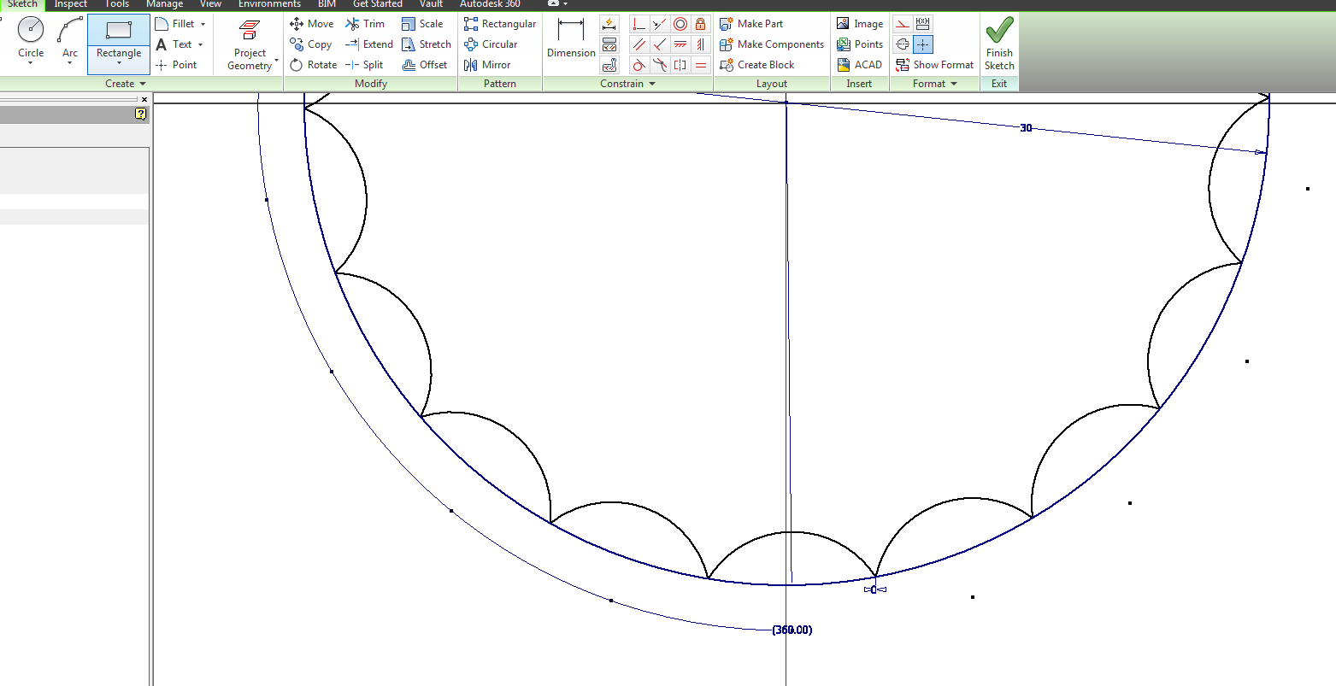Apply the Horizontal constraint
The width and height of the screenshot is (1336, 686).
(680, 44)
